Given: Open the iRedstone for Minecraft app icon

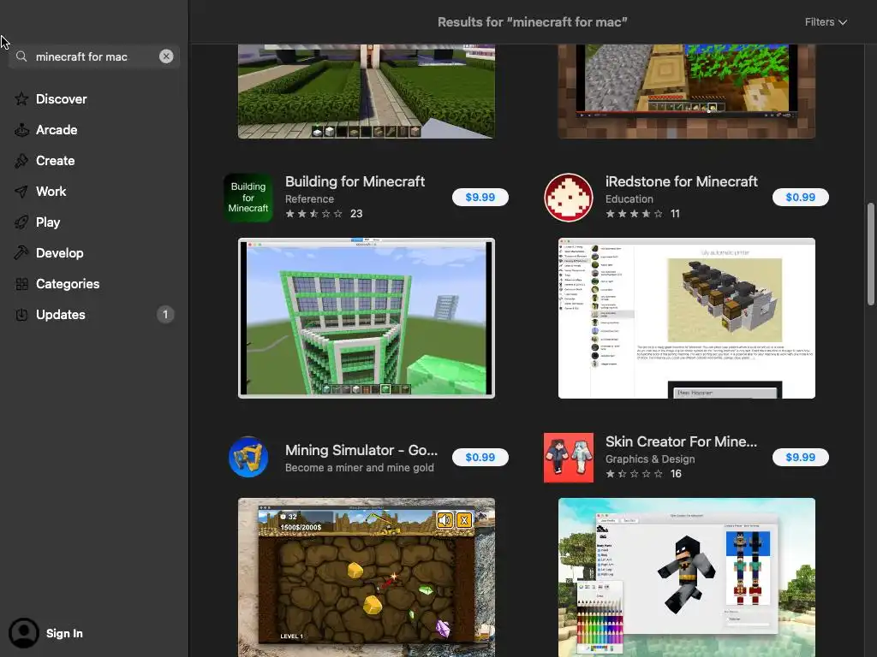Looking at the screenshot, I should point(569,198).
